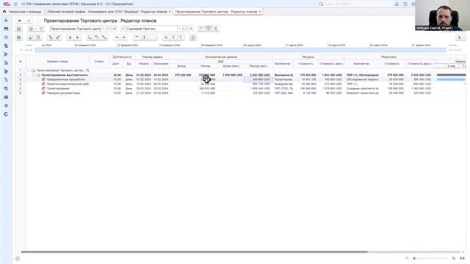Click the home icon for start page
This screenshot has width=470, height=264.
[x=4, y=12]
